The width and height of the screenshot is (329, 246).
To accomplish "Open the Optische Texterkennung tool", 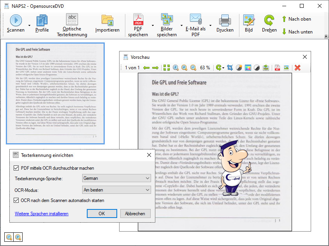I will tap(72, 25).
